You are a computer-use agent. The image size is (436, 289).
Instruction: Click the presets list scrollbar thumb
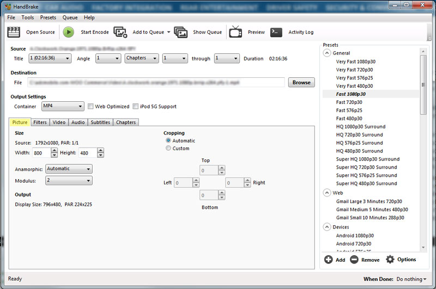pos(423,85)
